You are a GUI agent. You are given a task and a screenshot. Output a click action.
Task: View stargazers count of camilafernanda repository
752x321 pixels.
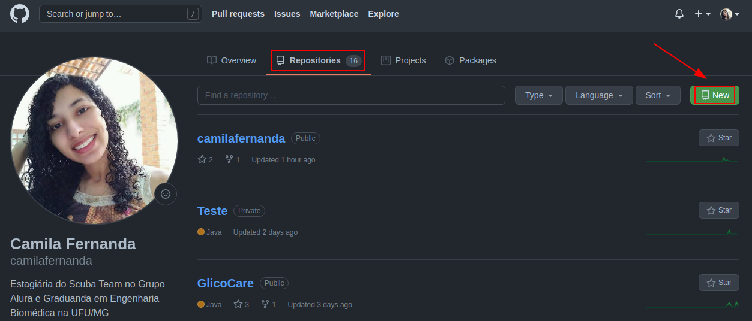[x=205, y=160]
